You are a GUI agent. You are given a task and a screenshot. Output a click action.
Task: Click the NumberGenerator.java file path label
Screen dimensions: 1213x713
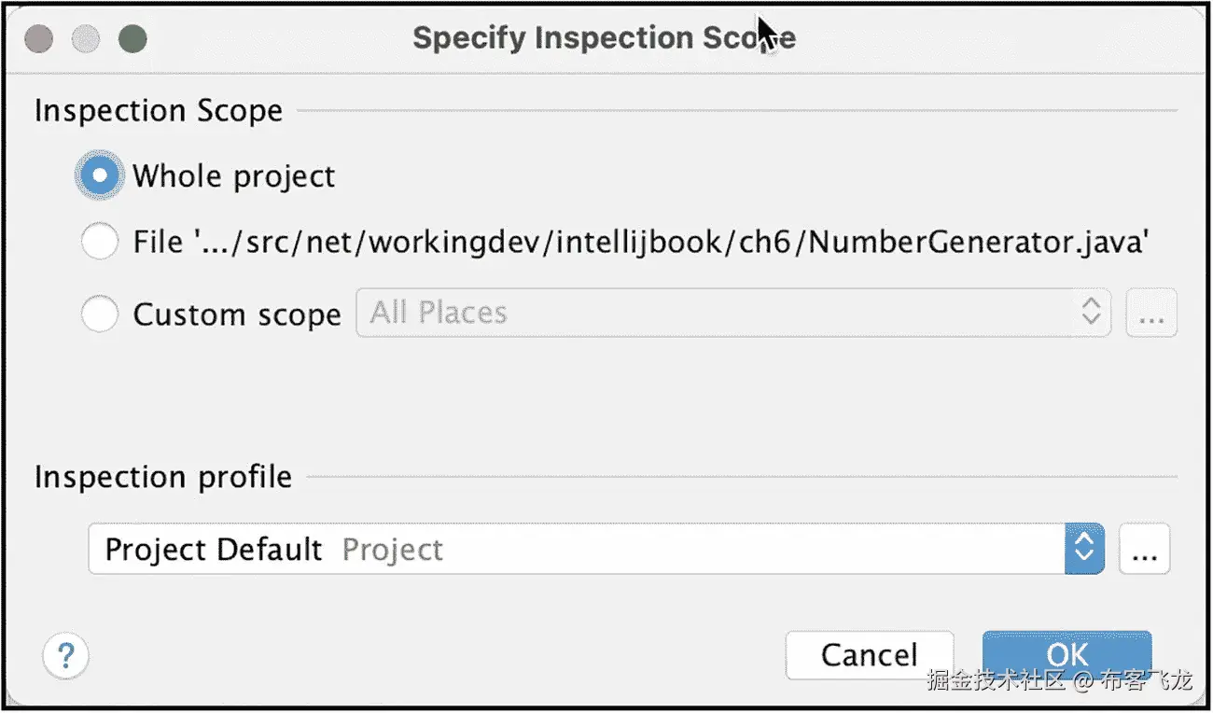(640, 243)
